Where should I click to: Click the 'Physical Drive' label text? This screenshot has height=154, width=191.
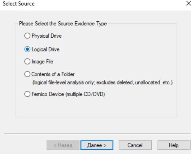(x=47, y=36)
